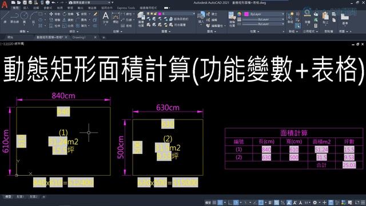Click the Edit Attributes button

tap(215, 26)
